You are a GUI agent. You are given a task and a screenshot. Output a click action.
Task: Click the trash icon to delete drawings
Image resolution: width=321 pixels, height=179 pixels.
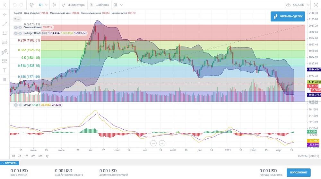(x=4, y=79)
